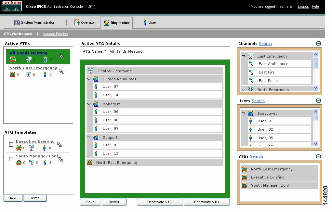
Task: Click the Executives user group icon
Action: tap(250, 113)
